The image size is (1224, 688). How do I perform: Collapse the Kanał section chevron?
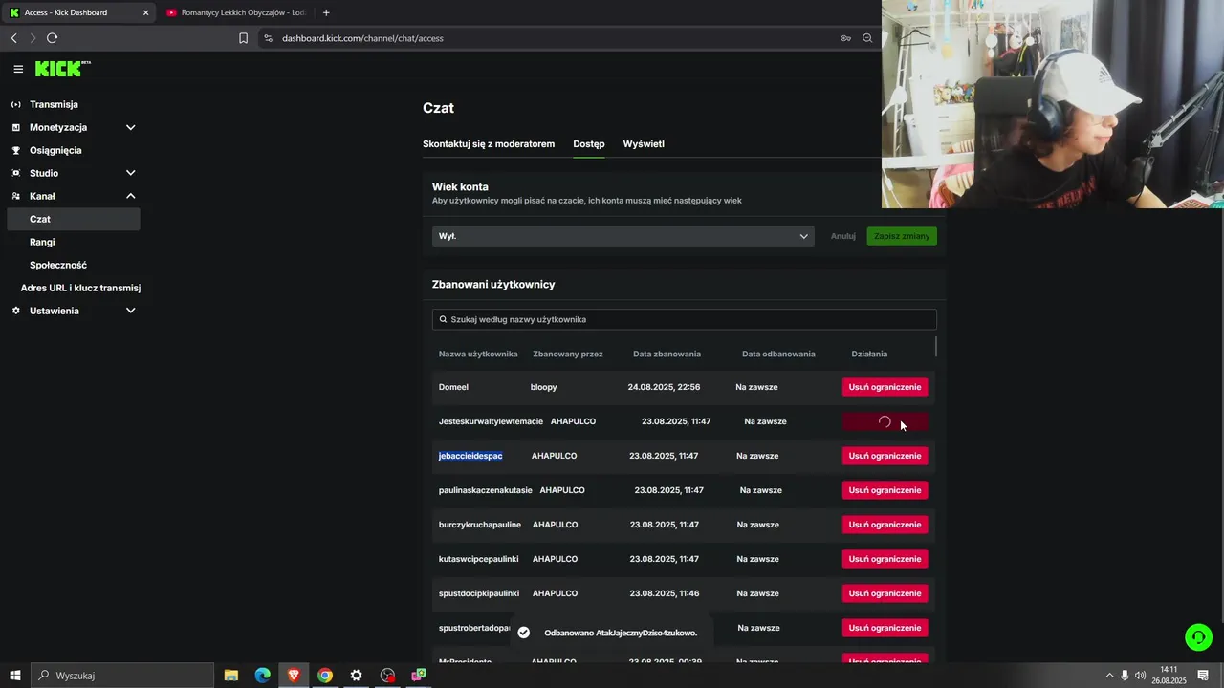[x=131, y=196]
